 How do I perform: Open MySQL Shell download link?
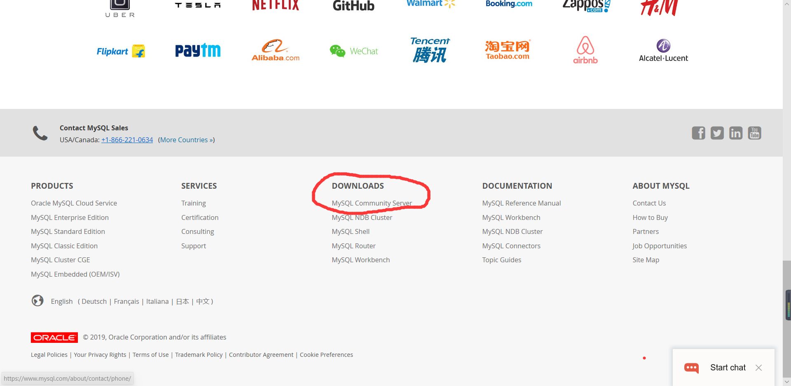(x=351, y=231)
